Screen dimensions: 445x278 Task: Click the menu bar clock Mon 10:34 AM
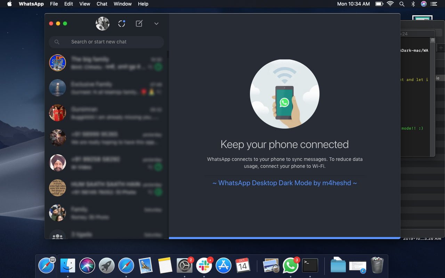point(354,4)
